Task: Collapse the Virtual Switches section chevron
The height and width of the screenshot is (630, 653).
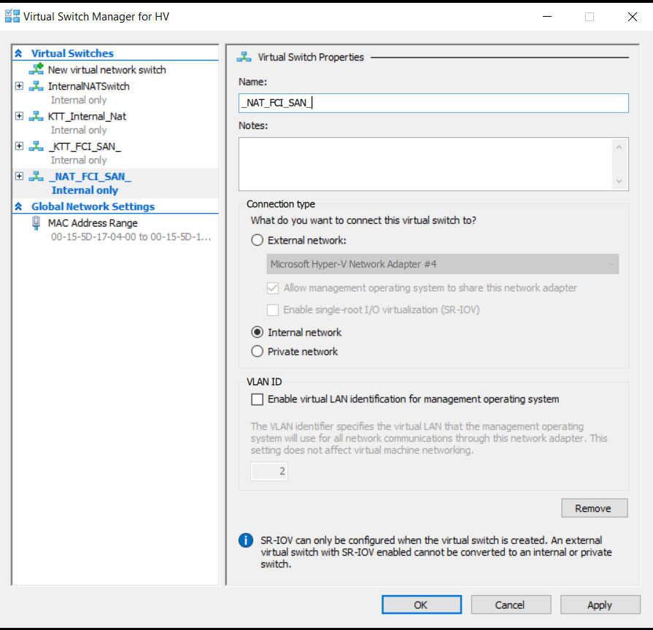Action: (19, 53)
